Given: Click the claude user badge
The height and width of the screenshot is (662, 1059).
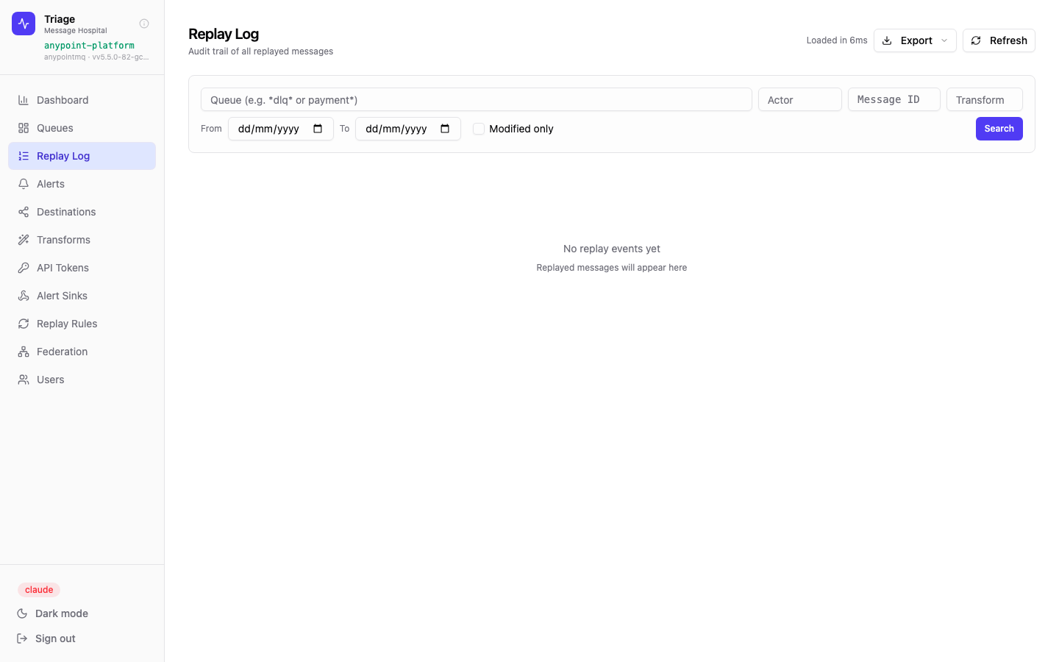Looking at the screenshot, I should (x=39, y=590).
